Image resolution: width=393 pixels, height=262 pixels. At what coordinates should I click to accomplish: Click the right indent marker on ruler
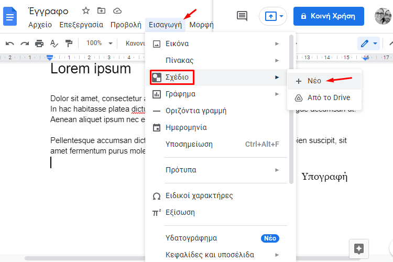pos(365,58)
